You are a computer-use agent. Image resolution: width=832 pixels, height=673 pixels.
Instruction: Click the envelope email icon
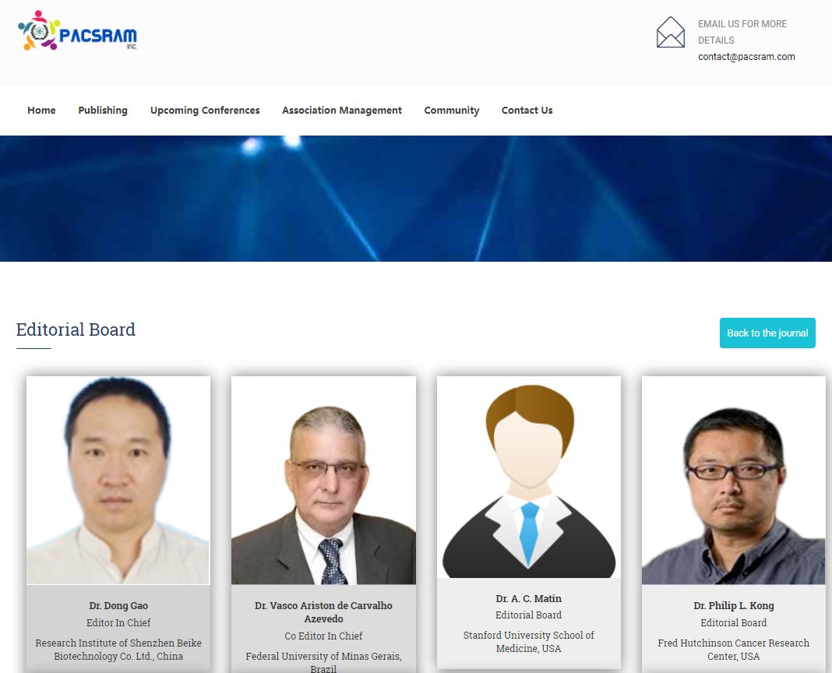point(670,33)
